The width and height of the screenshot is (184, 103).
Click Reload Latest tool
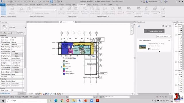point(69,11)
